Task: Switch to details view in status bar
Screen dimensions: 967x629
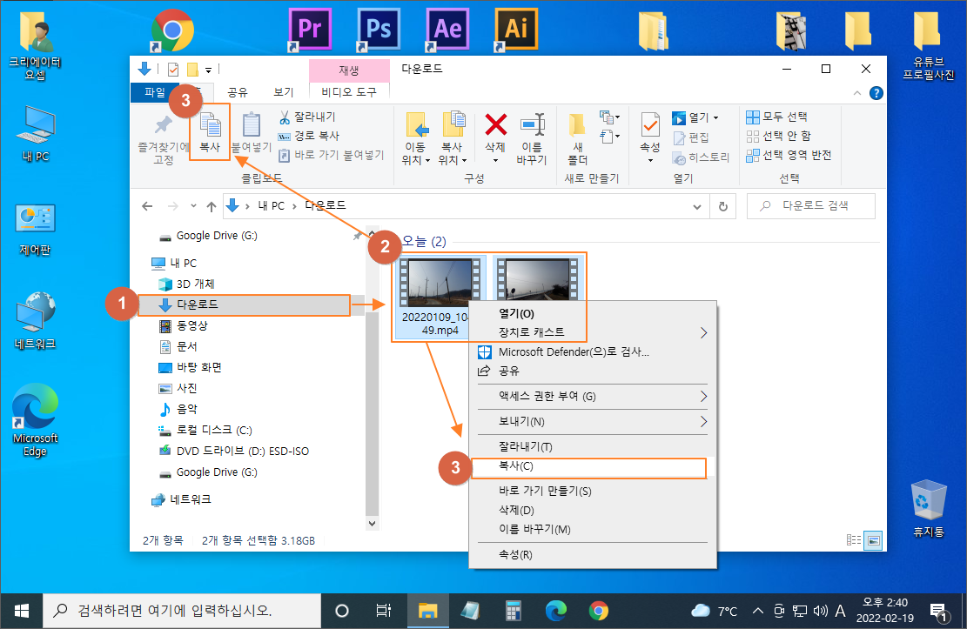Action: (x=854, y=540)
